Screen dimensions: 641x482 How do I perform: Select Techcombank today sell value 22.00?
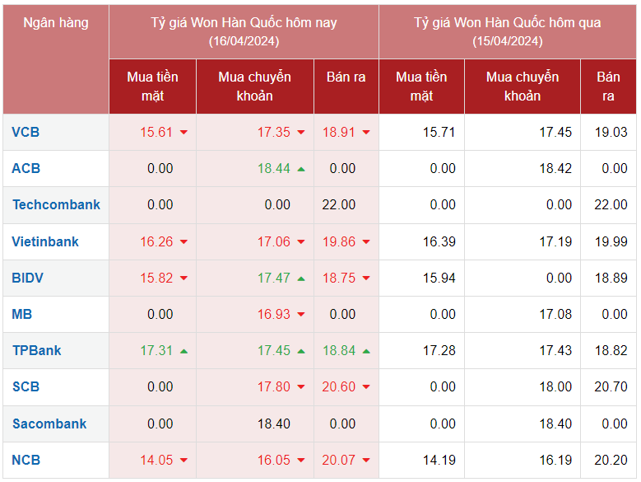tap(338, 204)
